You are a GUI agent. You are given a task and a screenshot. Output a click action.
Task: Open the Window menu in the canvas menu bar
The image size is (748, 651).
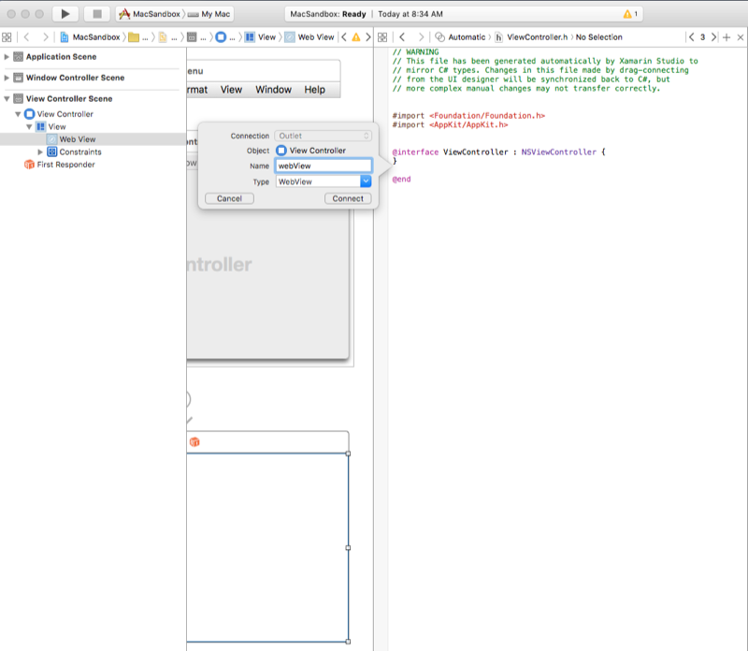pyautogui.click(x=273, y=90)
